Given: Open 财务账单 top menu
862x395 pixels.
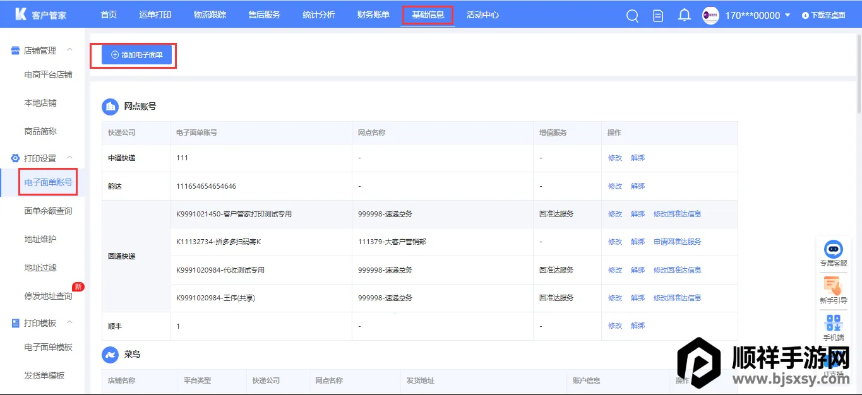Looking at the screenshot, I should pyautogui.click(x=373, y=15).
